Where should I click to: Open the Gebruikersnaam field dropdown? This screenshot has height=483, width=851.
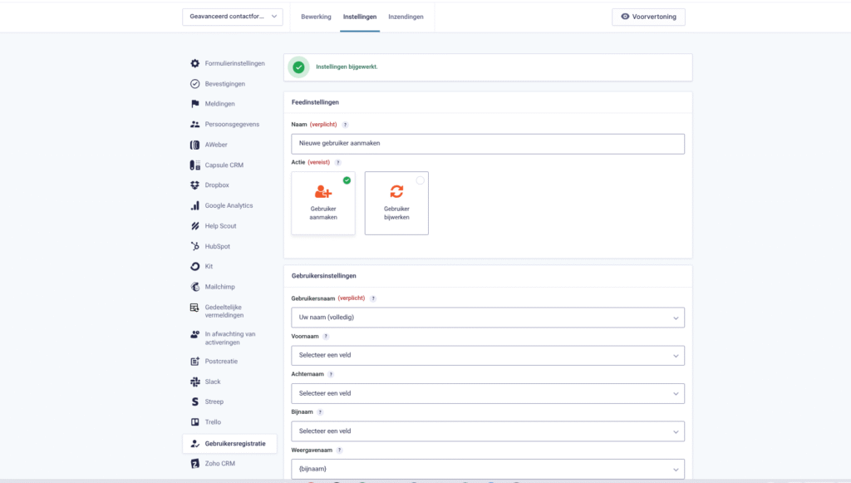click(x=488, y=318)
